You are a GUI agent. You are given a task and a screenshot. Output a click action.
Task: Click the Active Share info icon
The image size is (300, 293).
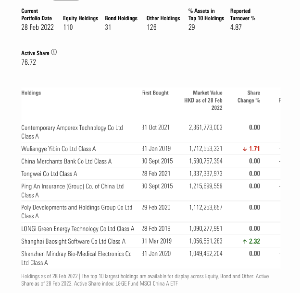(x=54, y=52)
